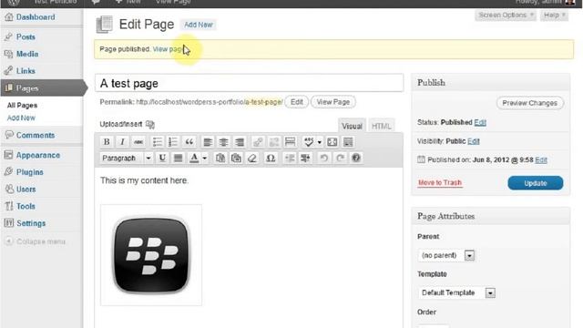583x328 pixels.
Task: Open the Plugins menu
Action: pyautogui.click(x=30, y=172)
